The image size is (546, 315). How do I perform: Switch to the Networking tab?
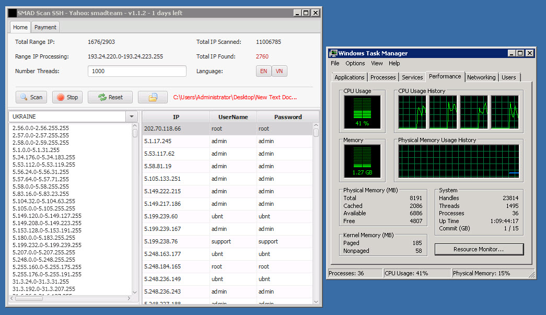click(481, 77)
